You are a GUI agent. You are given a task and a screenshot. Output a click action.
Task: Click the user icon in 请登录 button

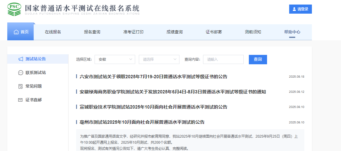click(294, 9)
